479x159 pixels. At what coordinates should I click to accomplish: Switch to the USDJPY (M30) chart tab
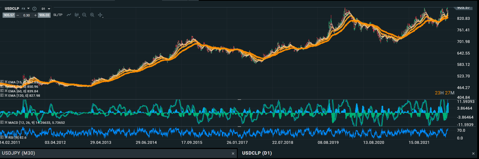click(x=118, y=153)
